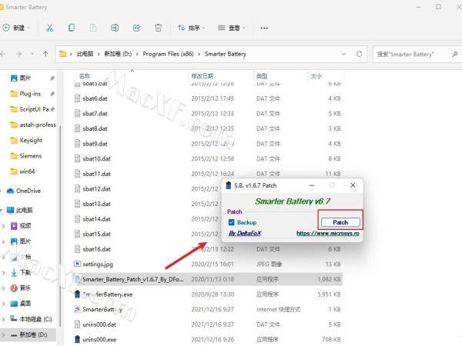This screenshot has height=346, width=462.
Task: Click the Delete trash icon in toolbar
Action: (158, 28)
